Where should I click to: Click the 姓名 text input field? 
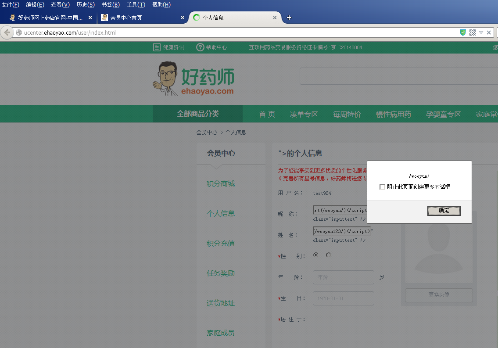(x=342, y=231)
